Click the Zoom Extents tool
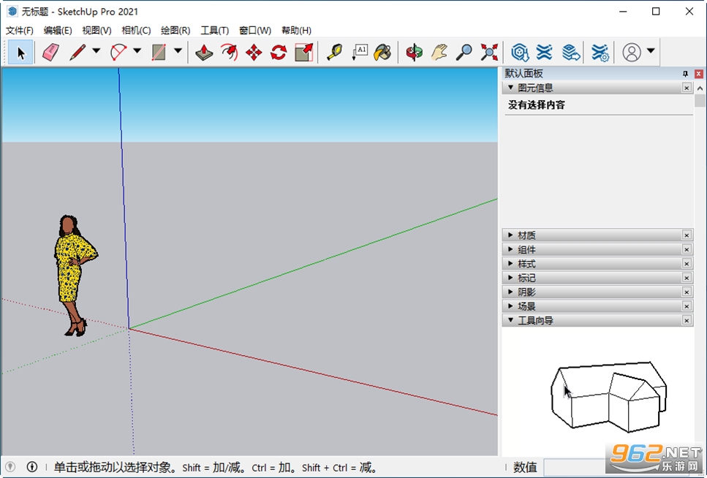This screenshot has width=707, height=478. click(x=489, y=53)
